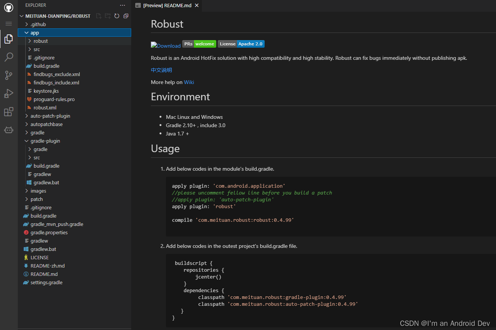Screen dimensions: 496x330
Task: Click Windows icon of root gradlew.bat
Action: tap(26, 249)
